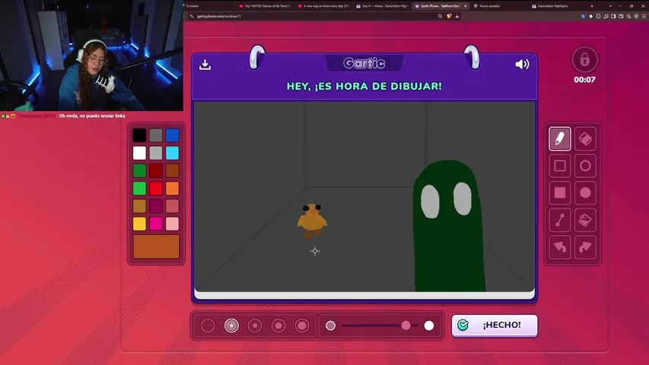This screenshot has height=365, width=649.
Task: Redo the last undone stroke
Action: coord(585,247)
